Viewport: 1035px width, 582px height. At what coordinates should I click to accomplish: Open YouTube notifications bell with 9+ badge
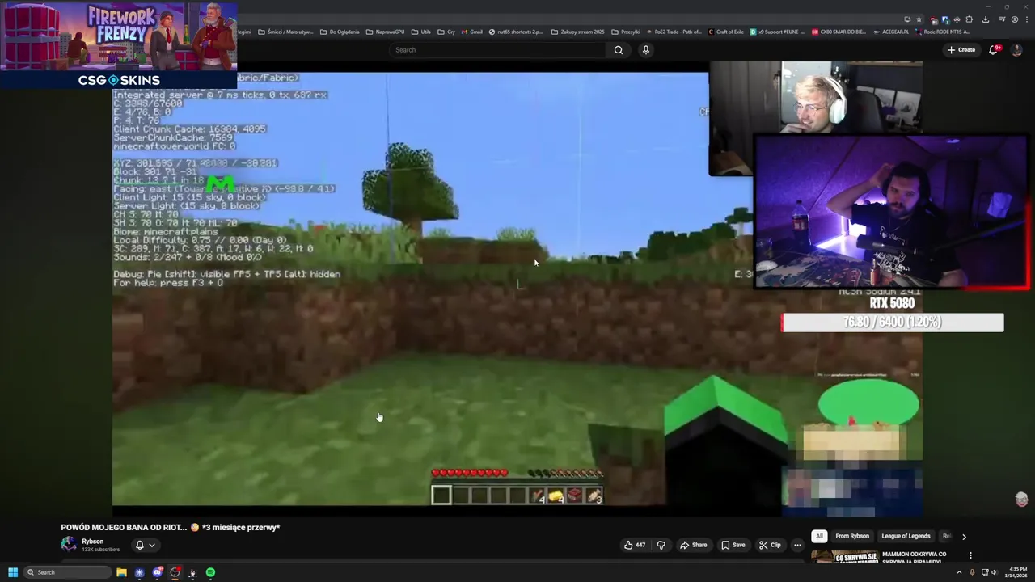(994, 50)
